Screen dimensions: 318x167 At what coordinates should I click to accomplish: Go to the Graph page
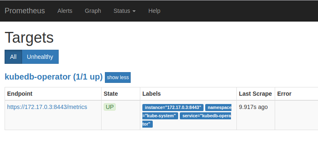pyautogui.click(x=93, y=11)
